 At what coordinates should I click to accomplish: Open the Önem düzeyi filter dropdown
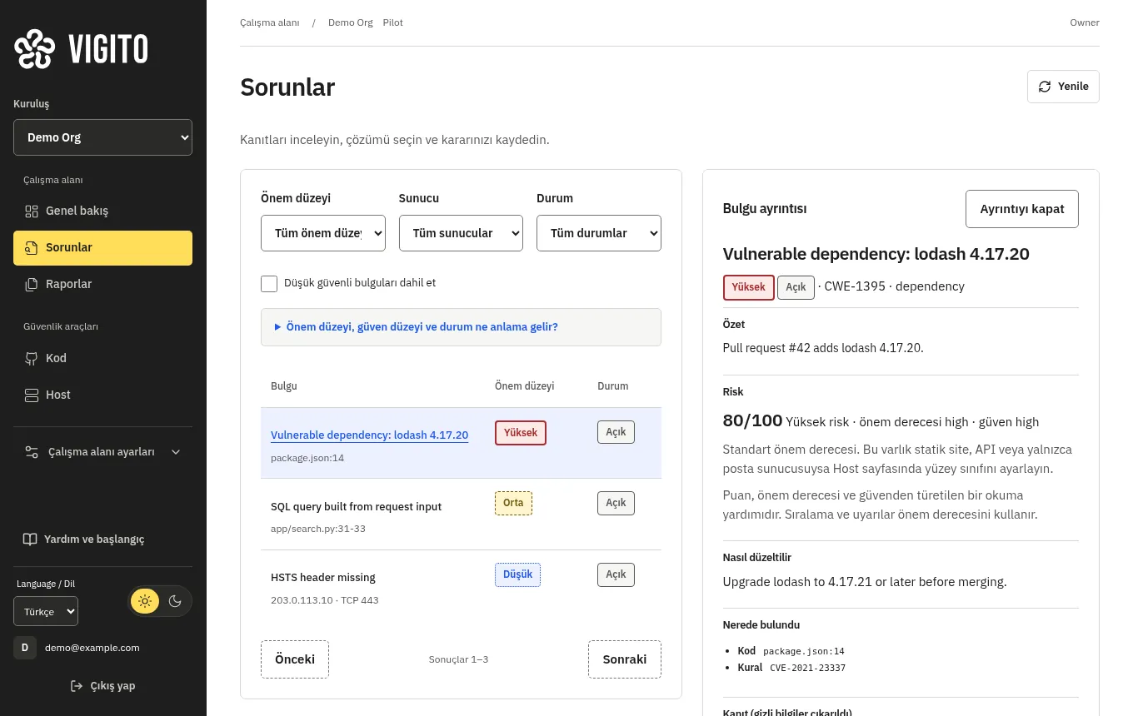pyautogui.click(x=323, y=233)
